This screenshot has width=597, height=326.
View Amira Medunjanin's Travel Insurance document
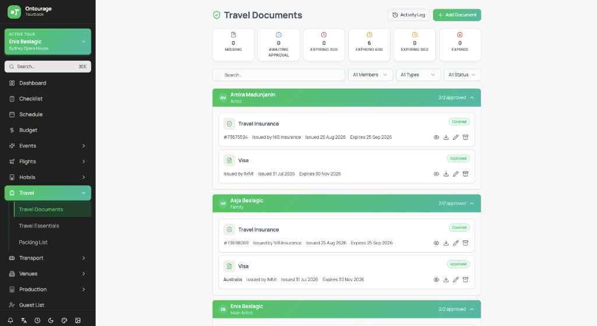click(436, 137)
